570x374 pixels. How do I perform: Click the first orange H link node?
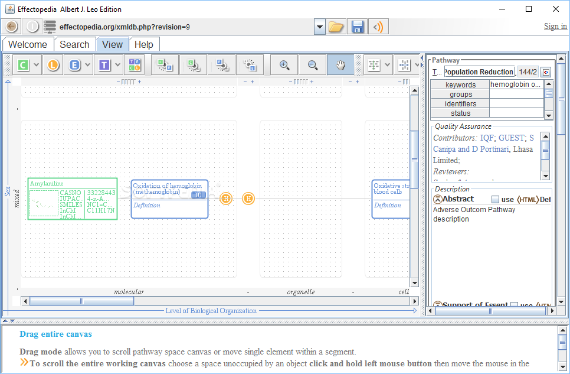(x=226, y=199)
